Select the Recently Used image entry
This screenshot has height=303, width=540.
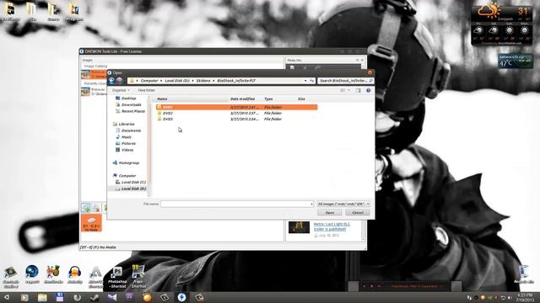click(94, 92)
